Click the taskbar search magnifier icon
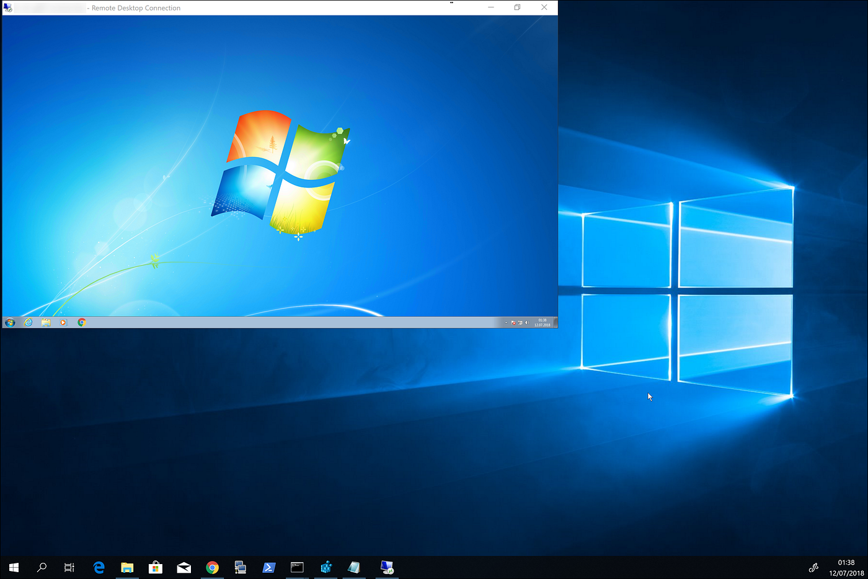This screenshot has width=868, height=579. [42, 567]
